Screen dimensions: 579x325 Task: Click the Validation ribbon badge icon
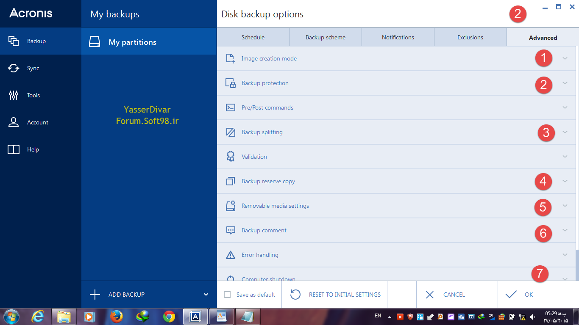click(230, 157)
